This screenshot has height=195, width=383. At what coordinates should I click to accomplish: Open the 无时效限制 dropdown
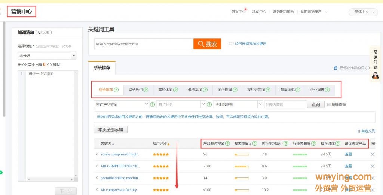coord(238,104)
